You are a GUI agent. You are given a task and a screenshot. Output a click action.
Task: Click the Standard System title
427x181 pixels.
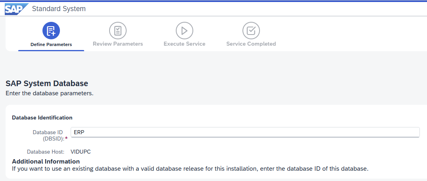click(59, 9)
